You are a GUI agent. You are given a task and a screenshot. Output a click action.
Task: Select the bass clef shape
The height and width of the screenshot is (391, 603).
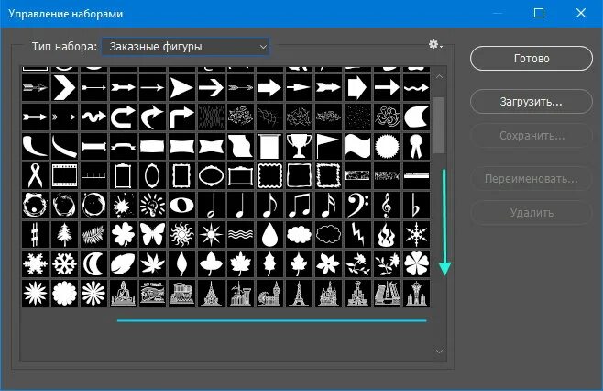357,205
